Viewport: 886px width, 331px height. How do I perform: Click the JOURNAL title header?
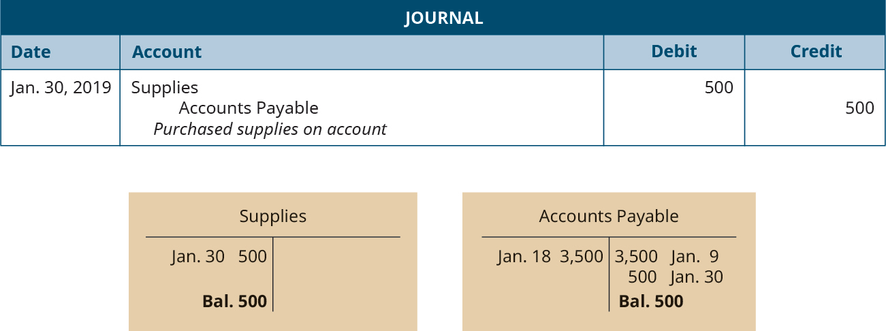(443, 18)
